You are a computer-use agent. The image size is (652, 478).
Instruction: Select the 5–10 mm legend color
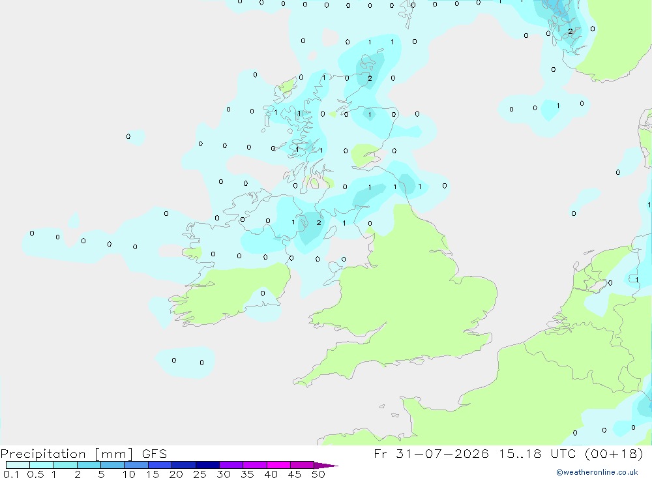coord(112,465)
